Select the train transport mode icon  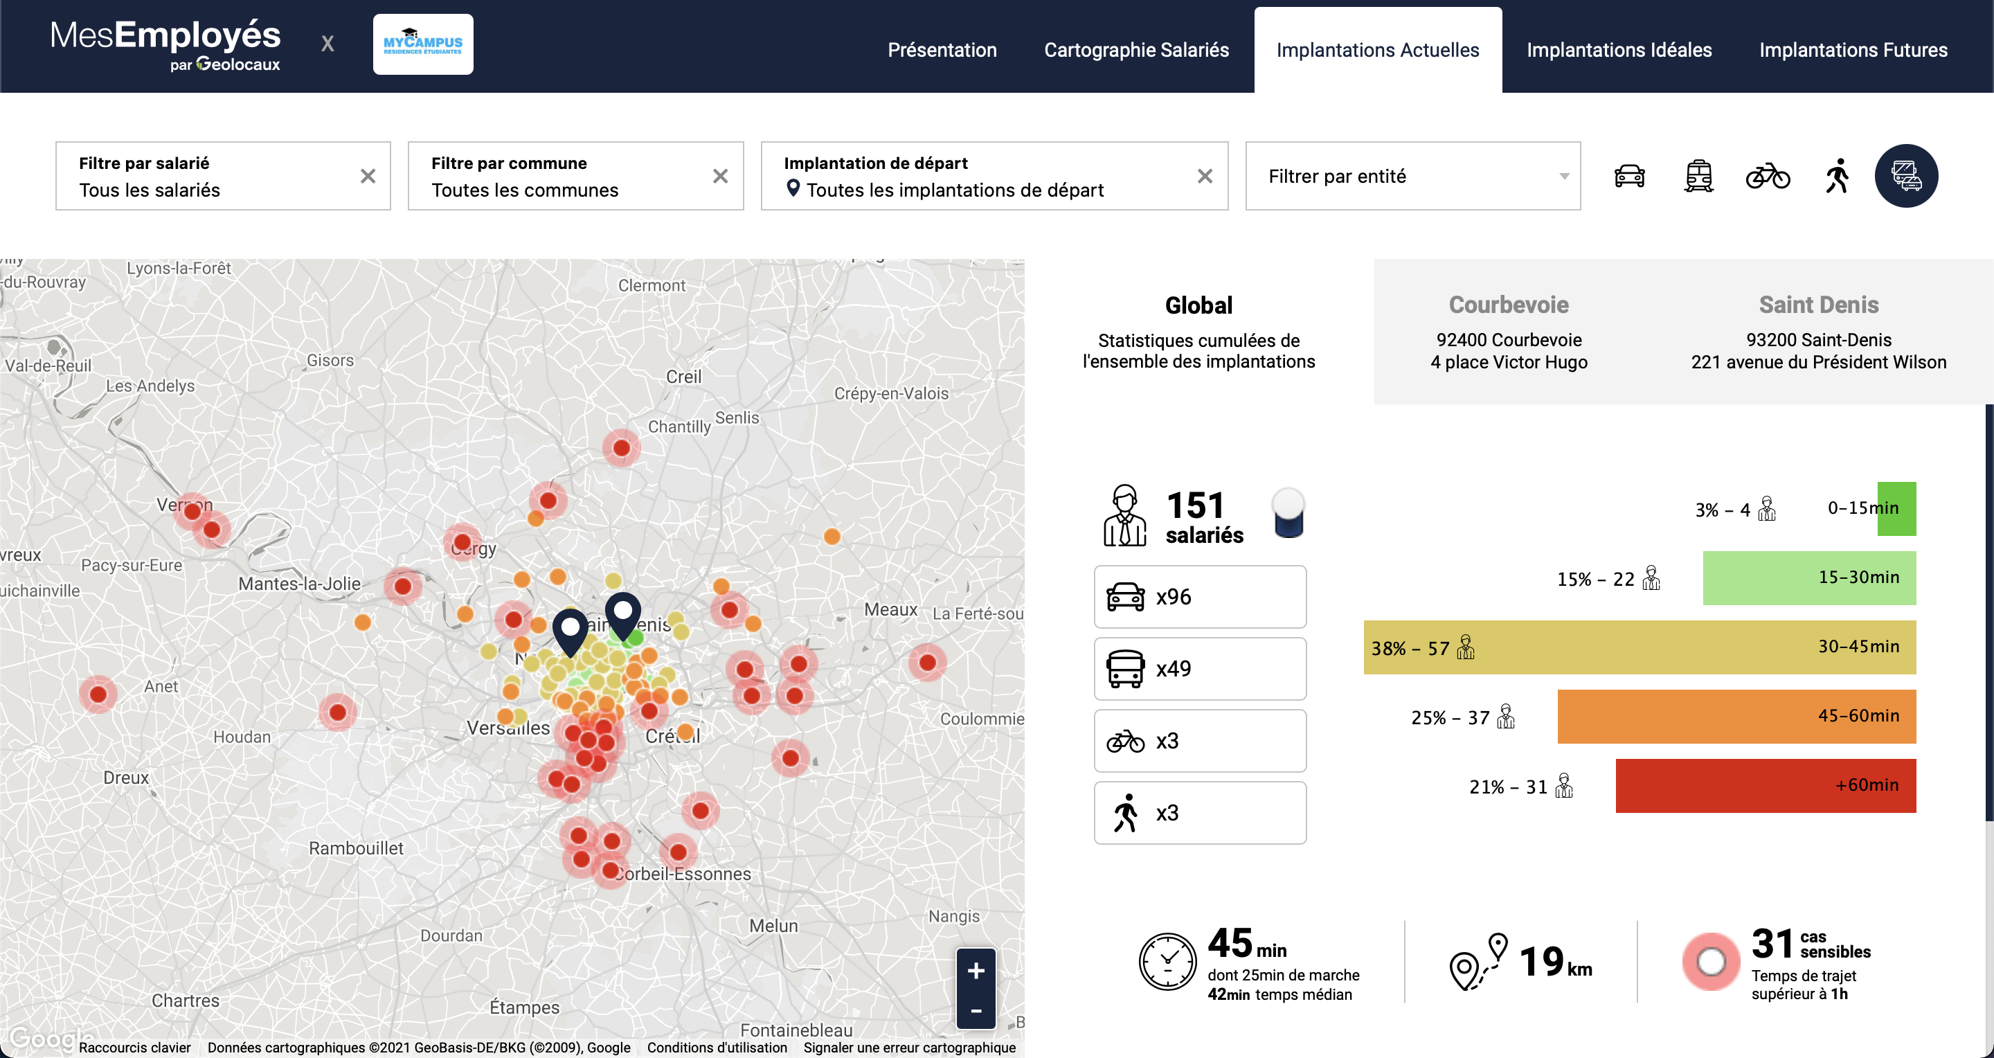(1698, 177)
